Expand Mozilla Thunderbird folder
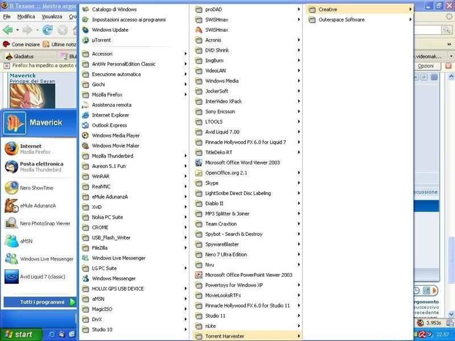 click(x=134, y=156)
